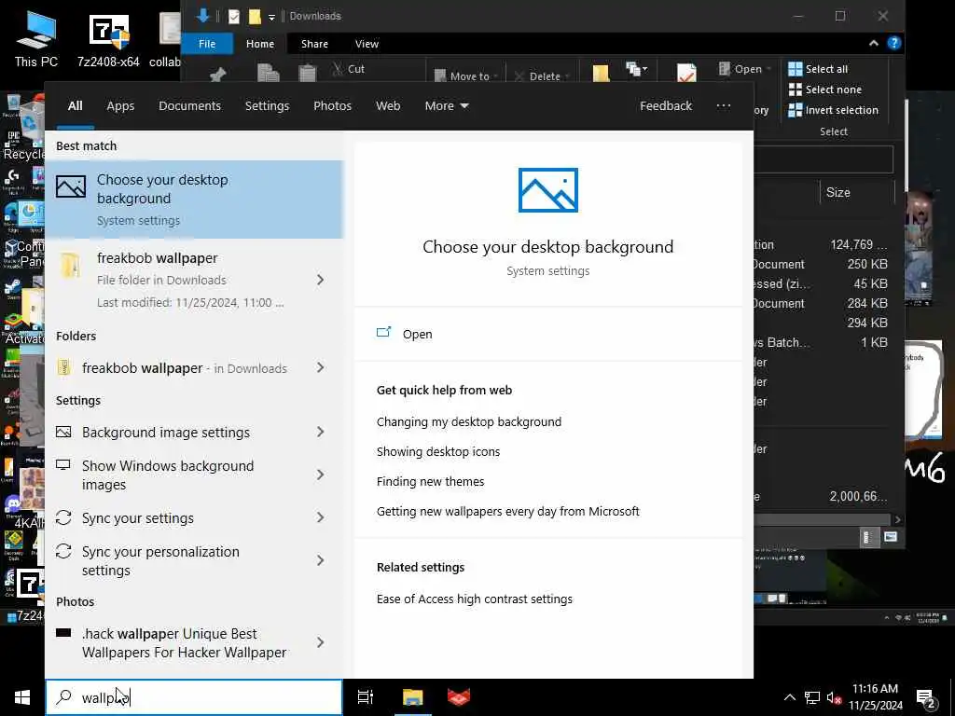
Task: Open quick access toolbar customize dropdown
Action: 271,17
